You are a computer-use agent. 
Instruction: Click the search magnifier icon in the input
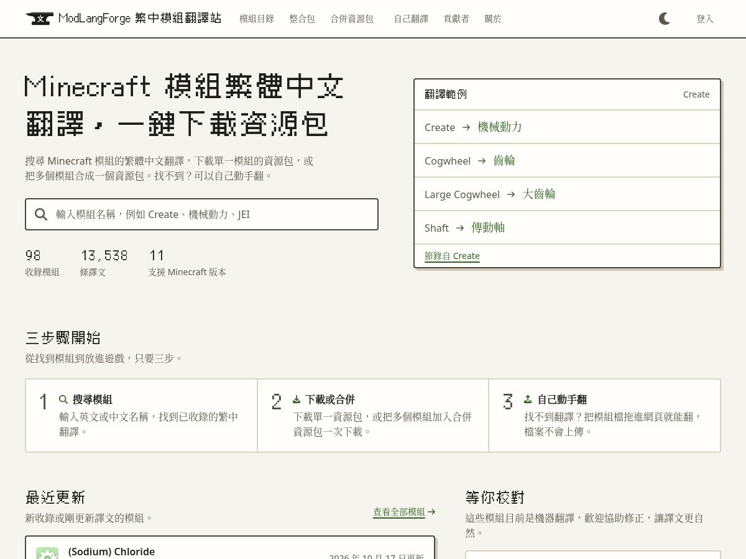pos(41,214)
